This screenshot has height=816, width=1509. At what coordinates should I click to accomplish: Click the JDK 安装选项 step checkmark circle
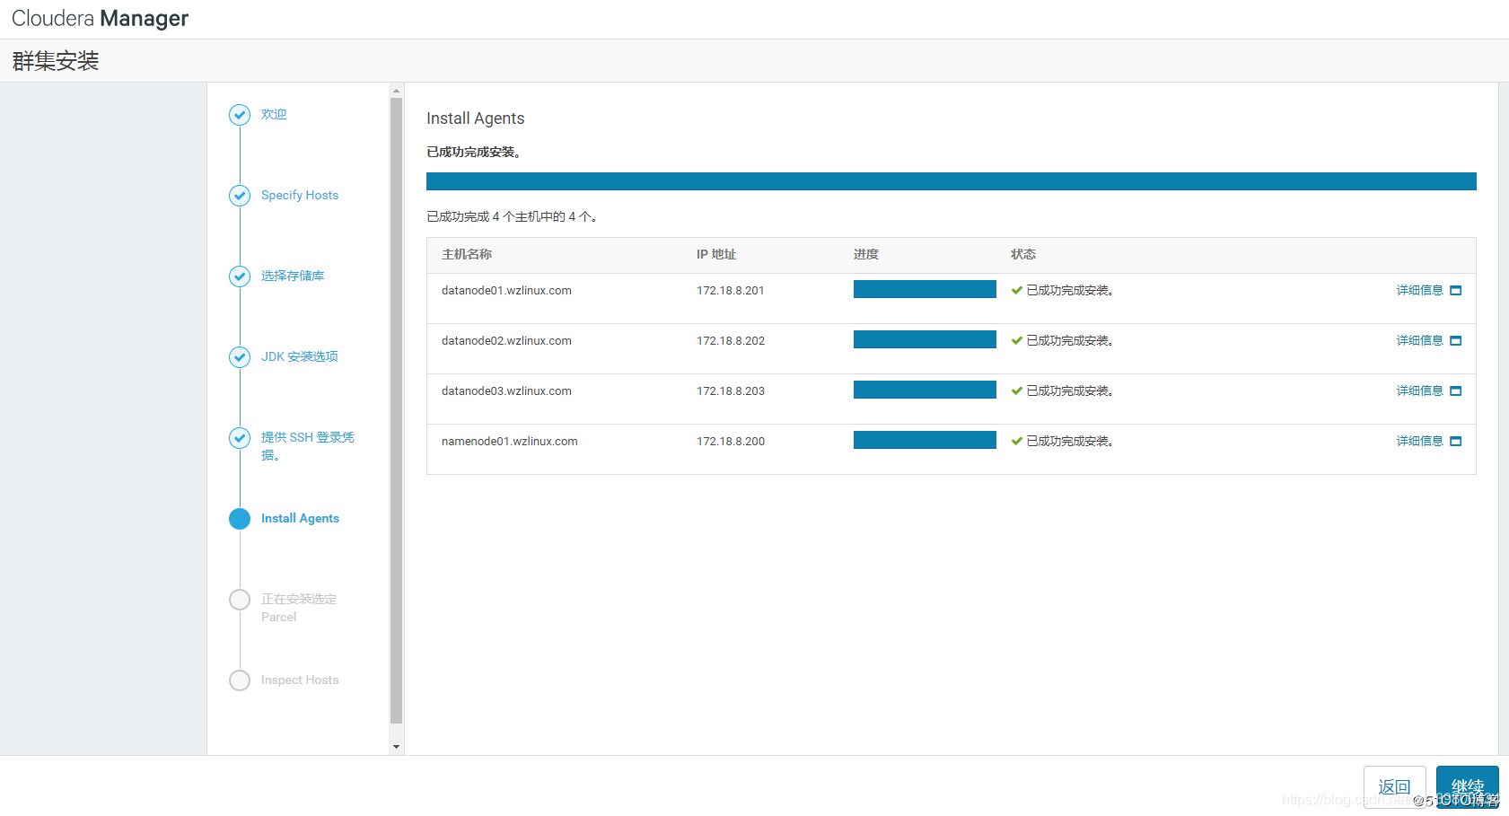(240, 357)
